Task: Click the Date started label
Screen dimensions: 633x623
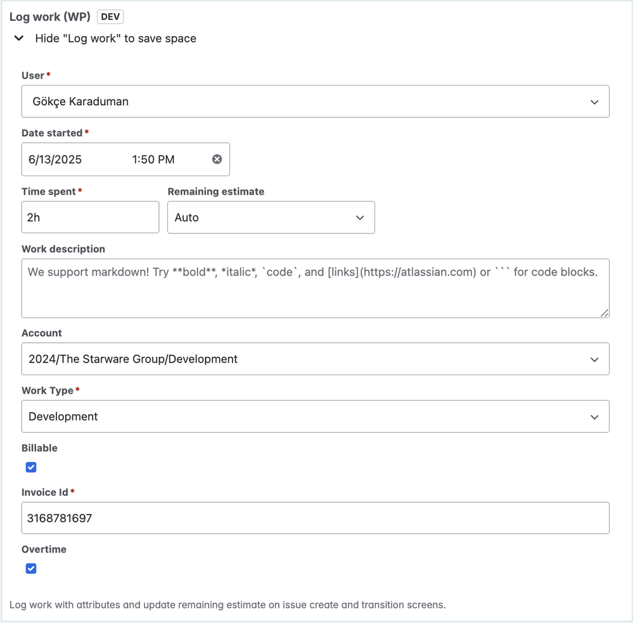Action: 52,133
